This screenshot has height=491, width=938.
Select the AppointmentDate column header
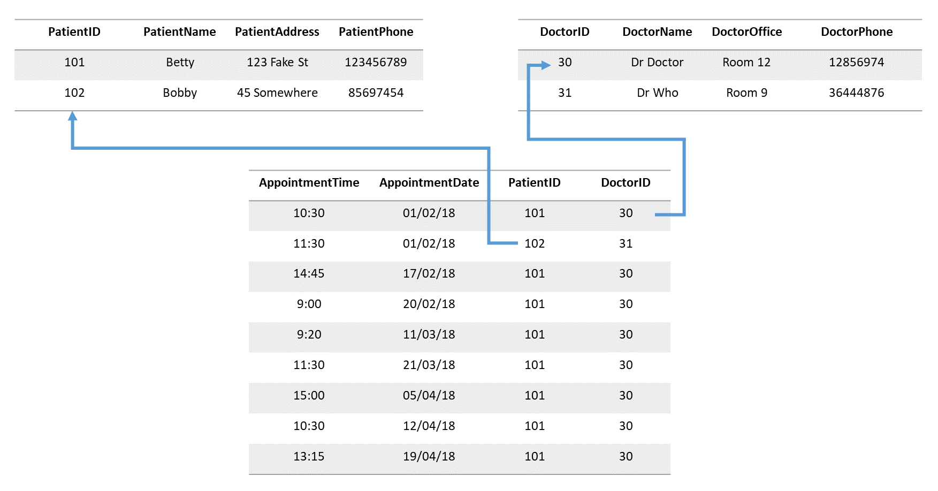(x=429, y=183)
